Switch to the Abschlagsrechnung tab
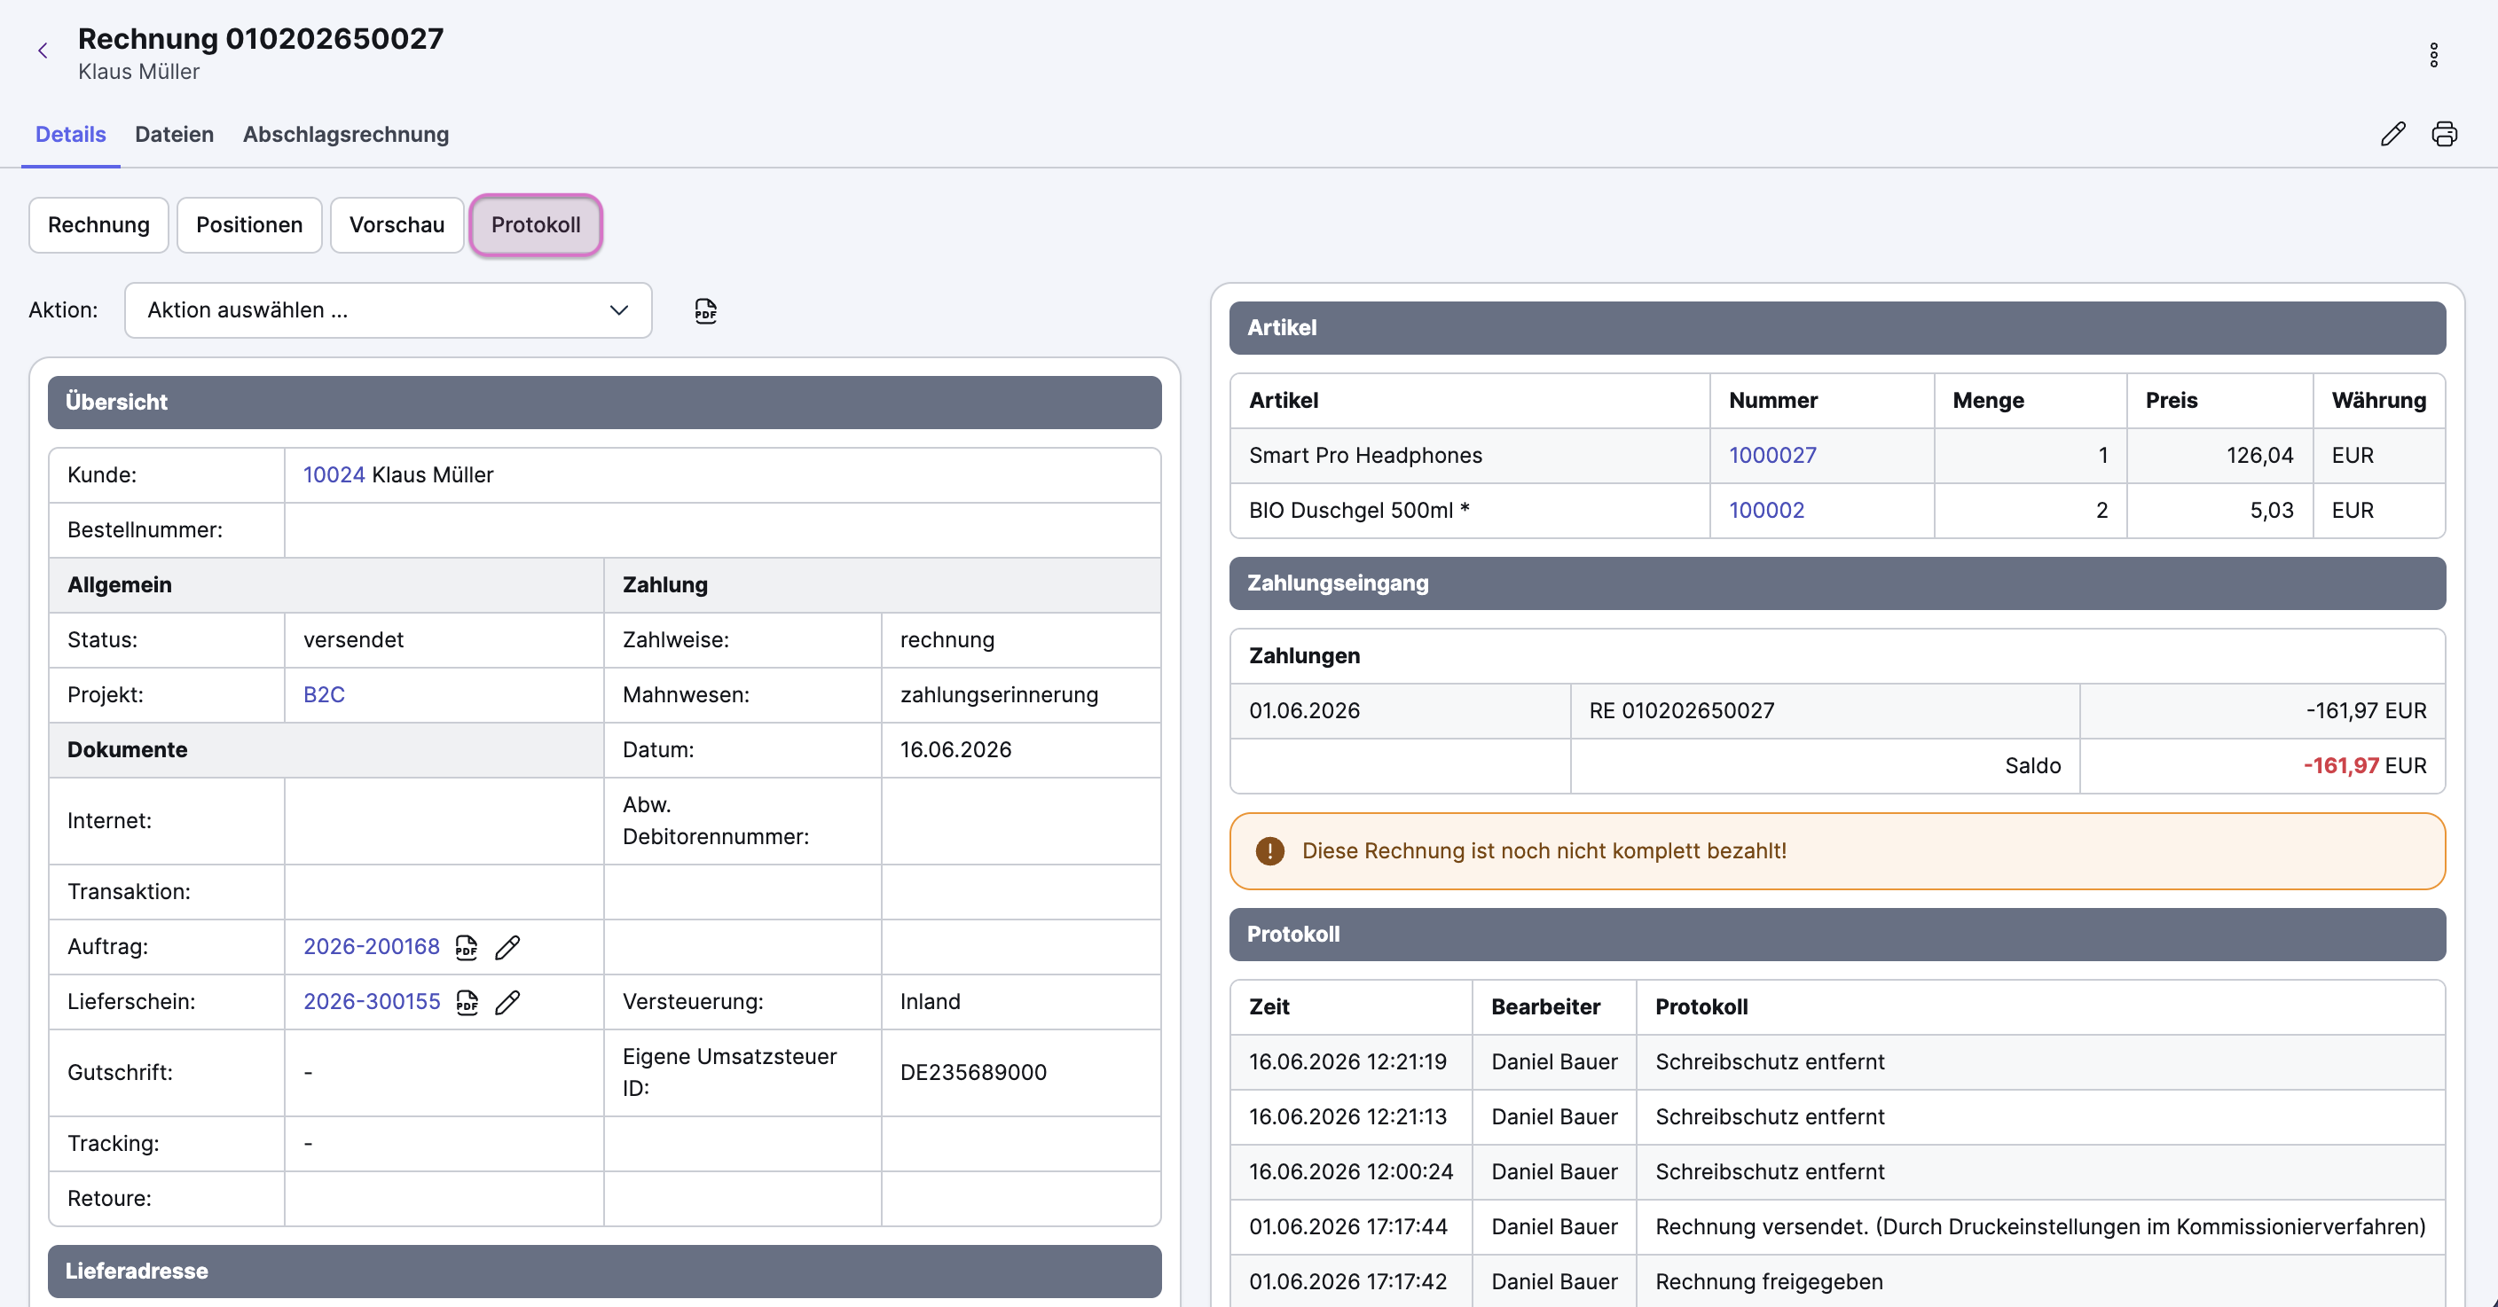Image resolution: width=2498 pixels, height=1307 pixels. [346, 134]
